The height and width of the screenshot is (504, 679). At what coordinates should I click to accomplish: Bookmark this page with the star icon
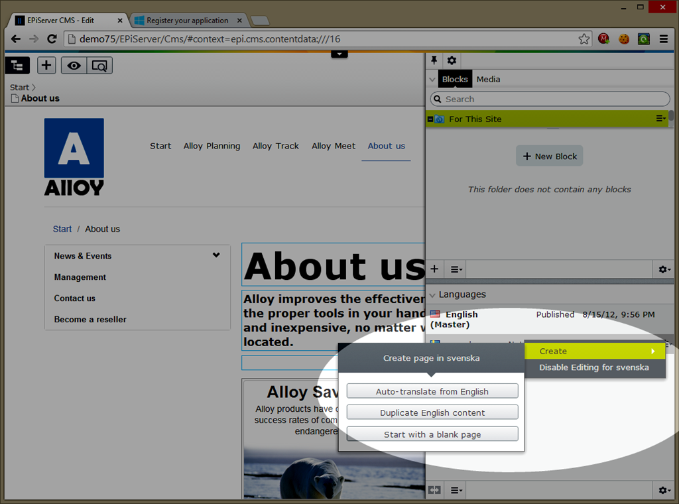coord(584,39)
